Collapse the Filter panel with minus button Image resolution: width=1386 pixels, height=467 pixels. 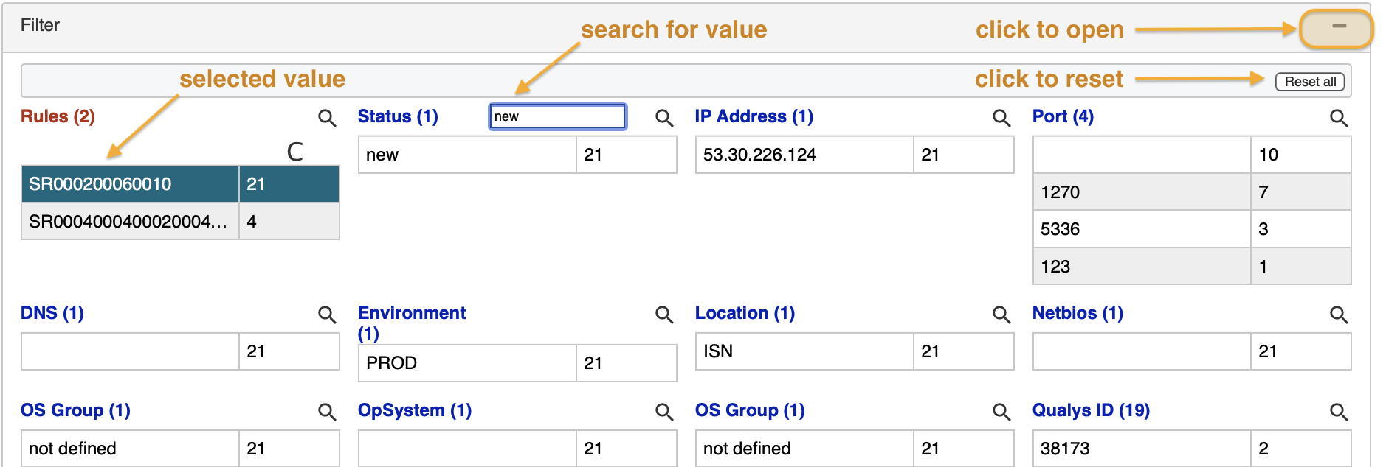pos(1339,27)
